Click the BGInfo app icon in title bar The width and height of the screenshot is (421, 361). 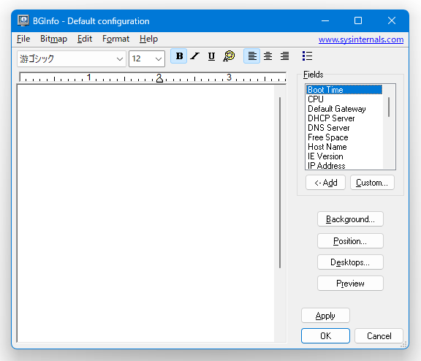coord(23,20)
